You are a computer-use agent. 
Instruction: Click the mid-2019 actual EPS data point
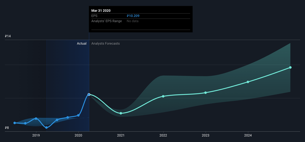tap(57, 120)
